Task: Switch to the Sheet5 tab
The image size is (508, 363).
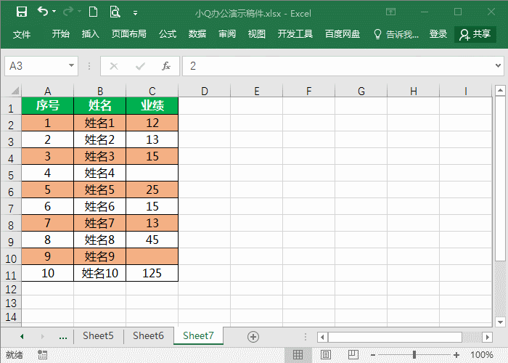Action: [x=98, y=335]
